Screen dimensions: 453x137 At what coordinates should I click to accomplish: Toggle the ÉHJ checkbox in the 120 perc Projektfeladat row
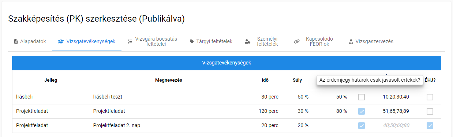(x=430, y=111)
